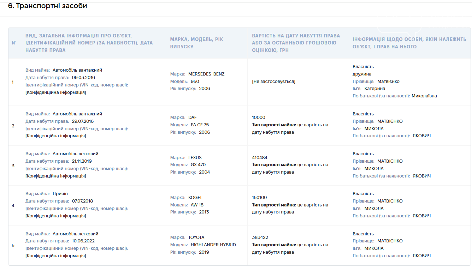472x271 pixels.
Task: Click production year "2006" in the DAF row
Action: [205, 132]
